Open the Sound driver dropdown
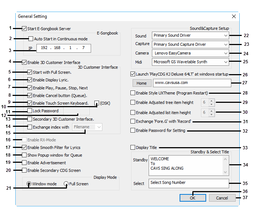Viewport: 255px width, 218px height. click(x=190, y=36)
